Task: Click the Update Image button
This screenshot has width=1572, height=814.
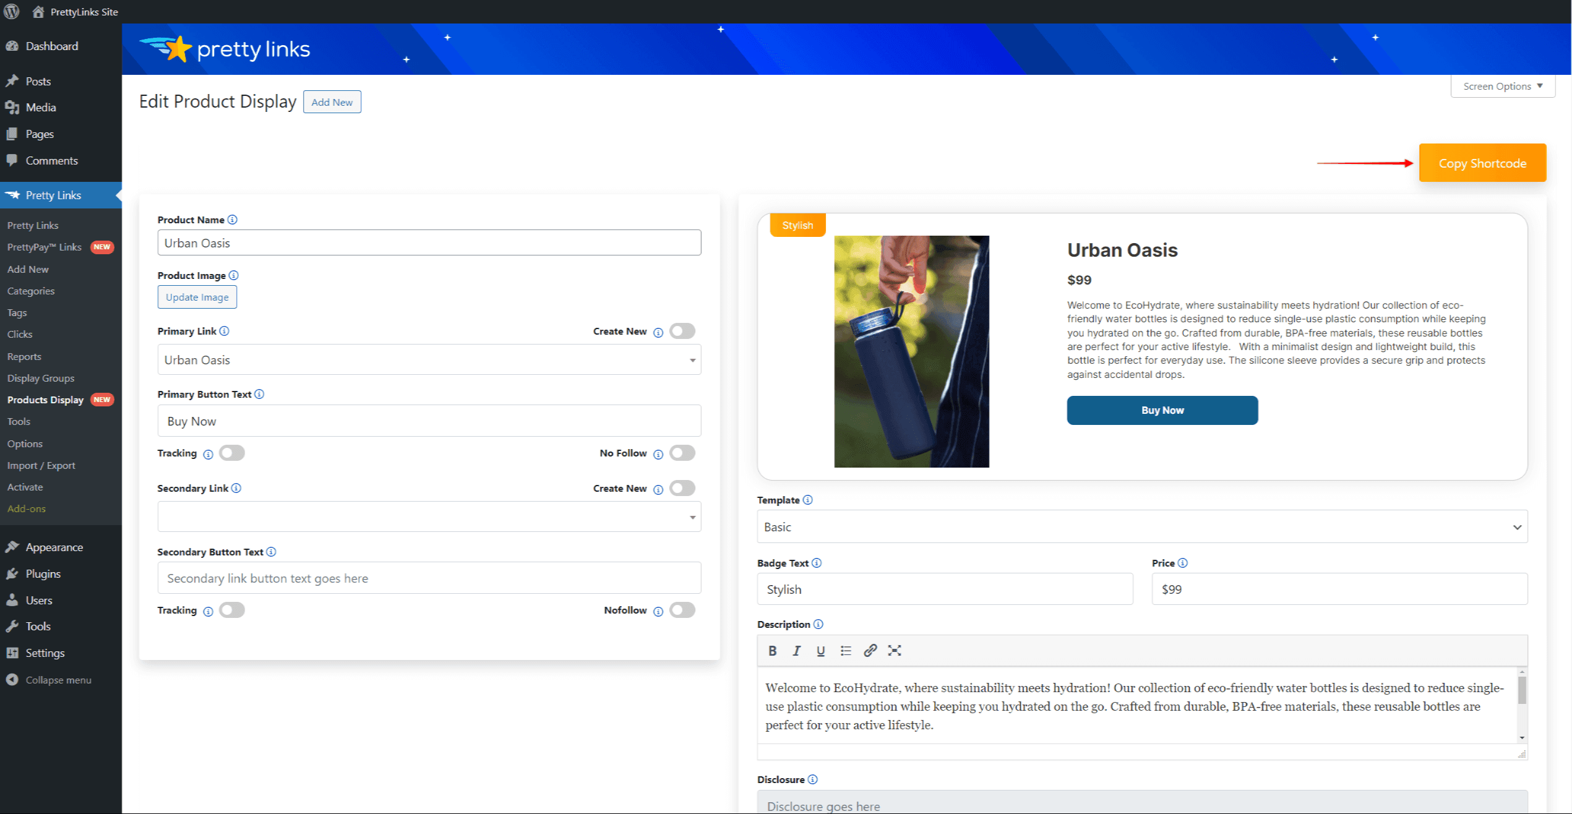Action: coord(197,297)
